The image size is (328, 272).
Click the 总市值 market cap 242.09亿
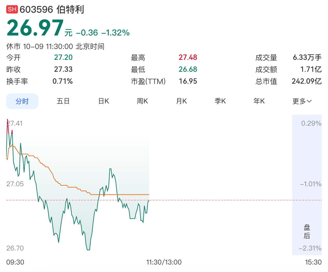pos(307,81)
